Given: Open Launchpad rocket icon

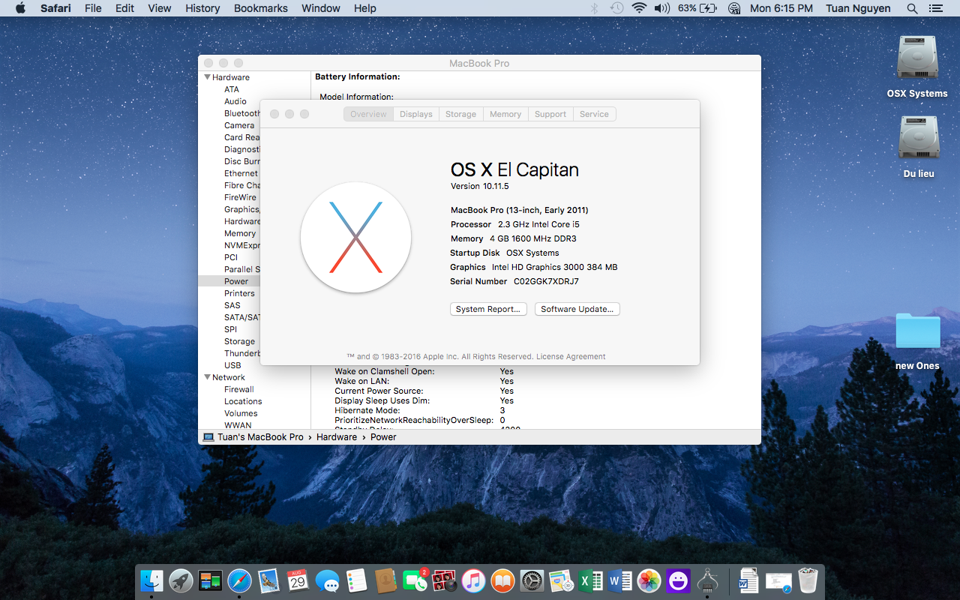Looking at the screenshot, I should 181,580.
